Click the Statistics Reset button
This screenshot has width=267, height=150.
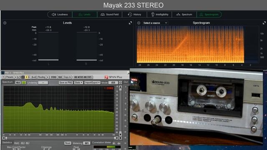click(68, 143)
